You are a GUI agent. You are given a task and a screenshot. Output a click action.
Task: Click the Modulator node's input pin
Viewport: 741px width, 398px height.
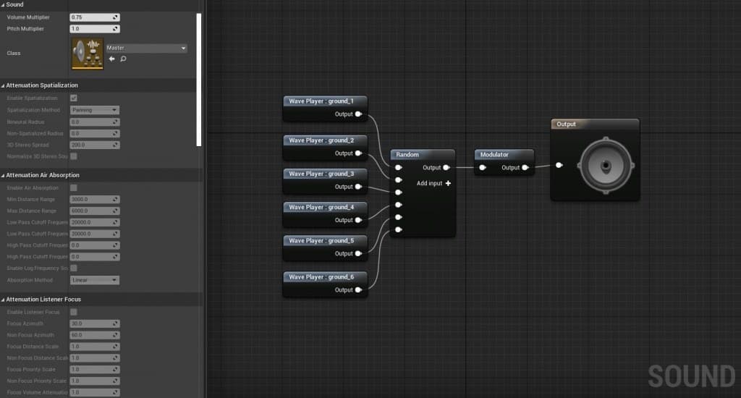click(483, 168)
